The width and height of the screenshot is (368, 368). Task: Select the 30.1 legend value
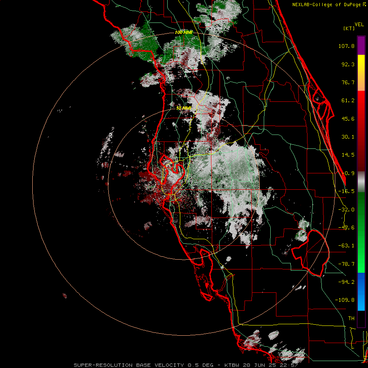click(348, 137)
